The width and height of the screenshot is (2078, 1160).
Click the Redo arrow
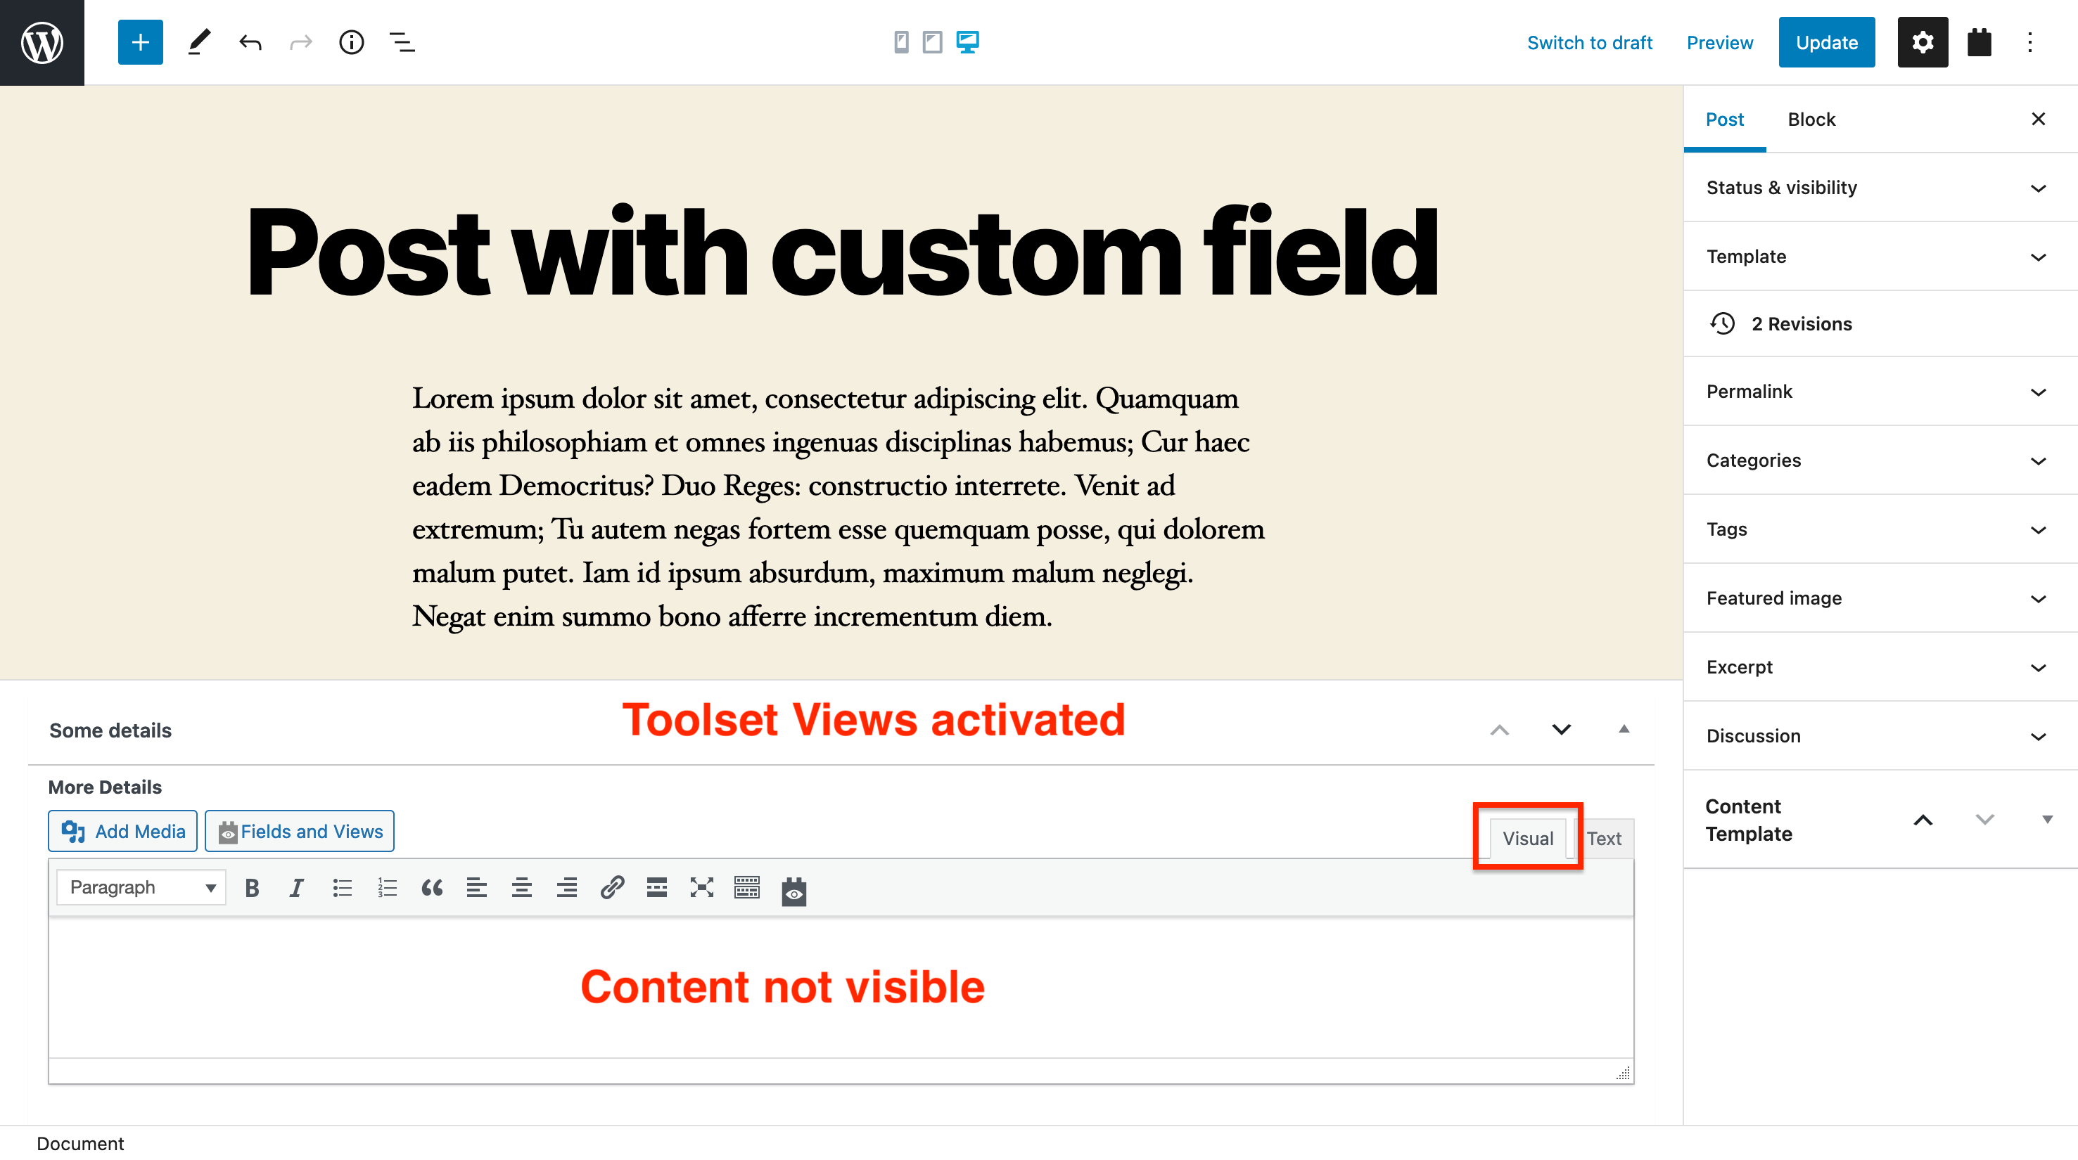click(301, 42)
